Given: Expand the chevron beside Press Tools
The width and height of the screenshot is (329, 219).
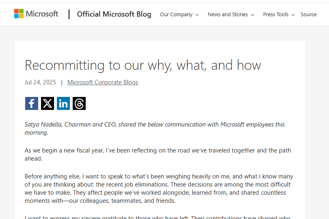Looking at the screenshot, I should pyautogui.click(x=293, y=15).
